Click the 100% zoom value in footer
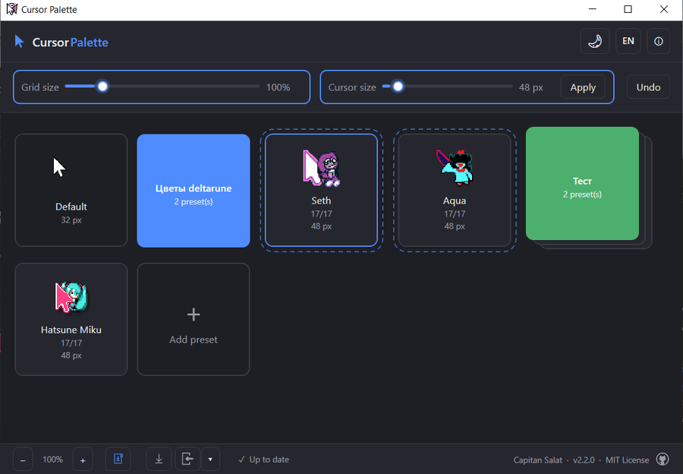This screenshot has height=474, width=683. (52, 460)
